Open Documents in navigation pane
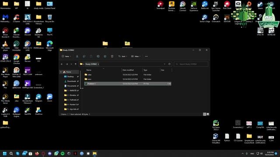Screen dimensions: 280x157 (x=72, y=86)
